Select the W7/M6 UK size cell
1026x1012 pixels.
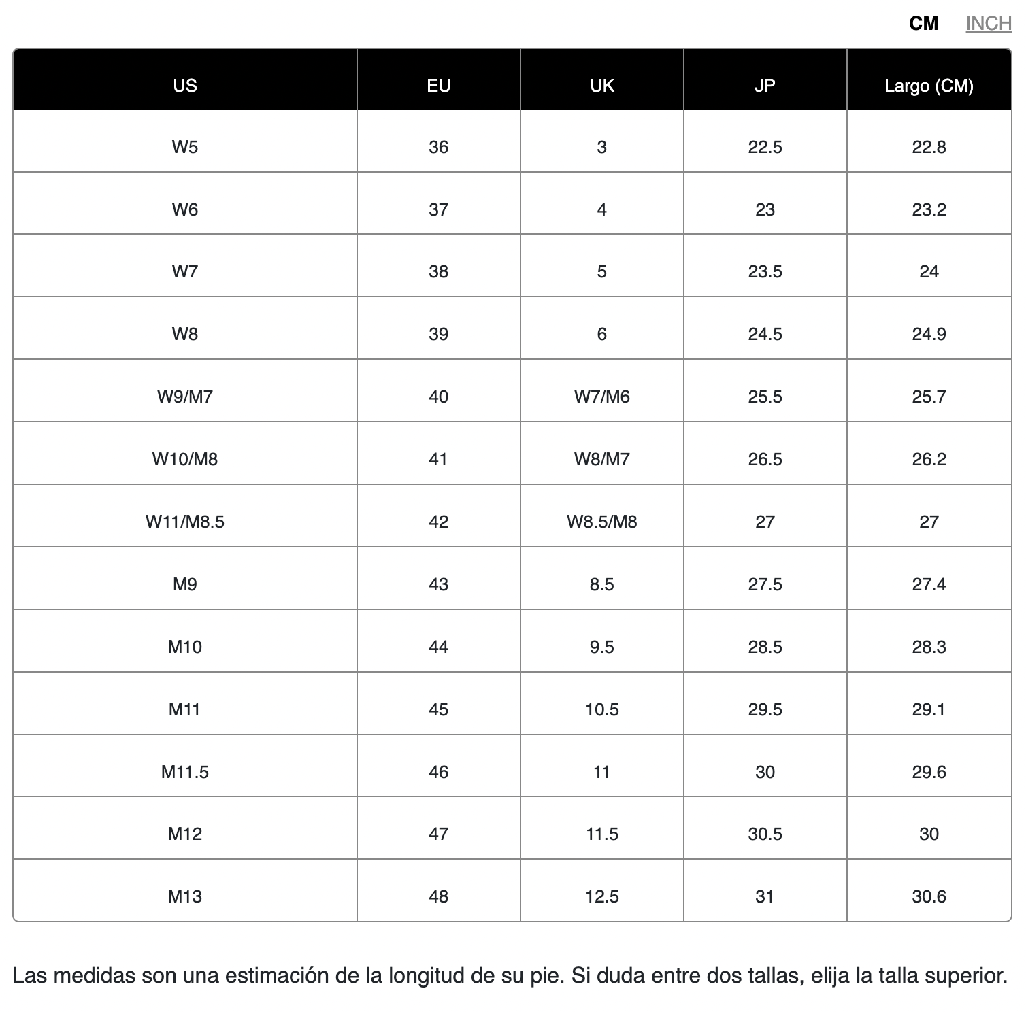coord(601,397)
